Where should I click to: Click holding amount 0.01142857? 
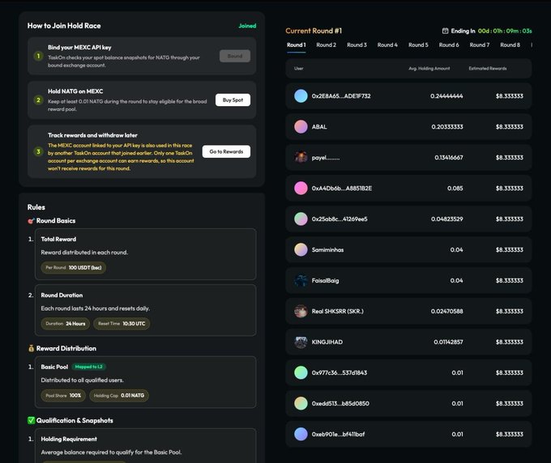pos(448,342)
